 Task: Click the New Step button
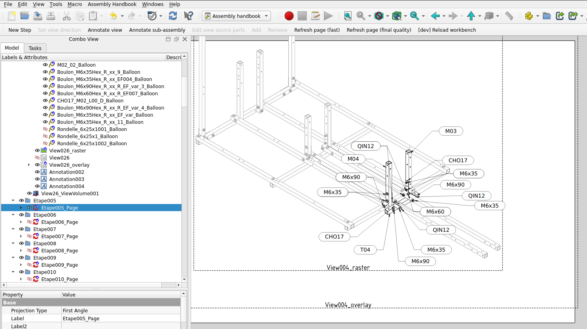point(20,30)
